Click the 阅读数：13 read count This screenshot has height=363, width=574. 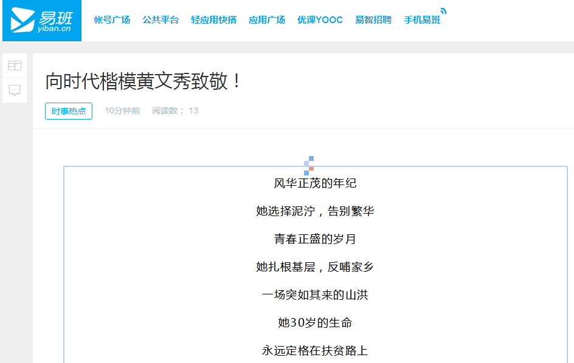click(175, 110)
